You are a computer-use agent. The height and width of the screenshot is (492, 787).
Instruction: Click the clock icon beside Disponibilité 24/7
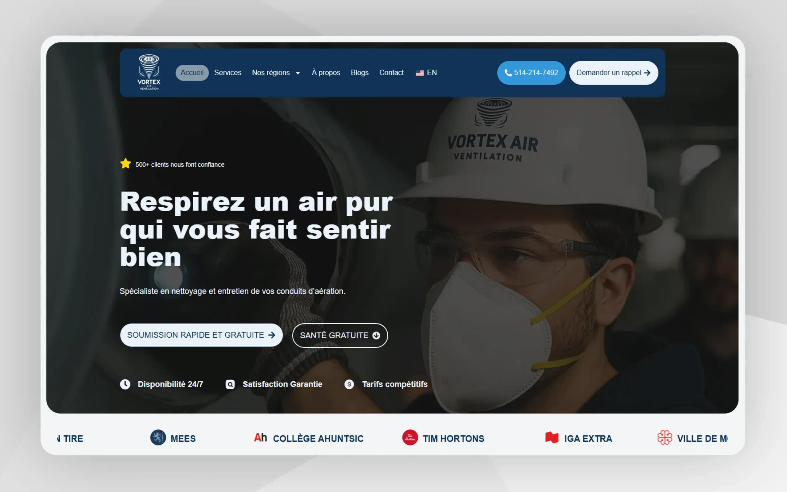tap(125, 384)
